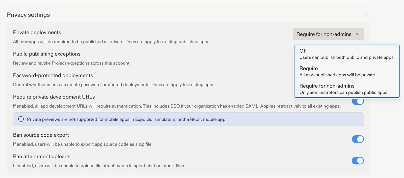Click Password-protected deployments label

coord(53,75)
